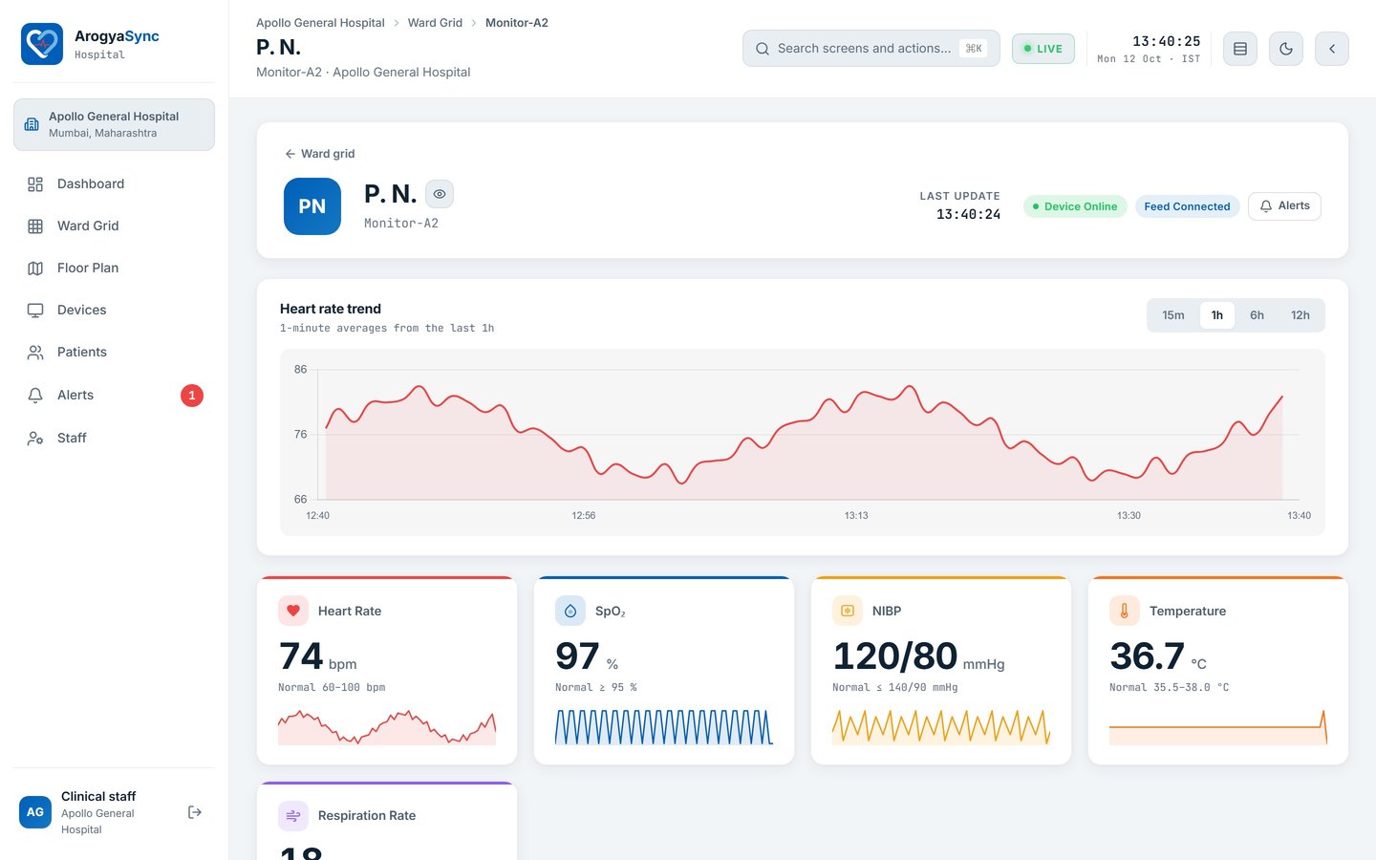This screenshot has width=1376, height=860.
Task: Click the Temperature thermometer icon
Action: pos(1125,611)
